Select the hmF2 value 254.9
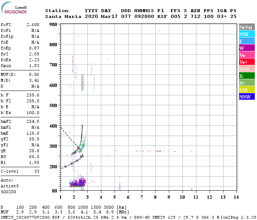This screenshot has height=220, width=257. point(33,121)
